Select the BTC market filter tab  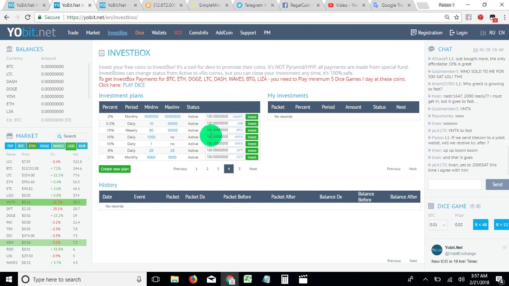coord(21,146)
